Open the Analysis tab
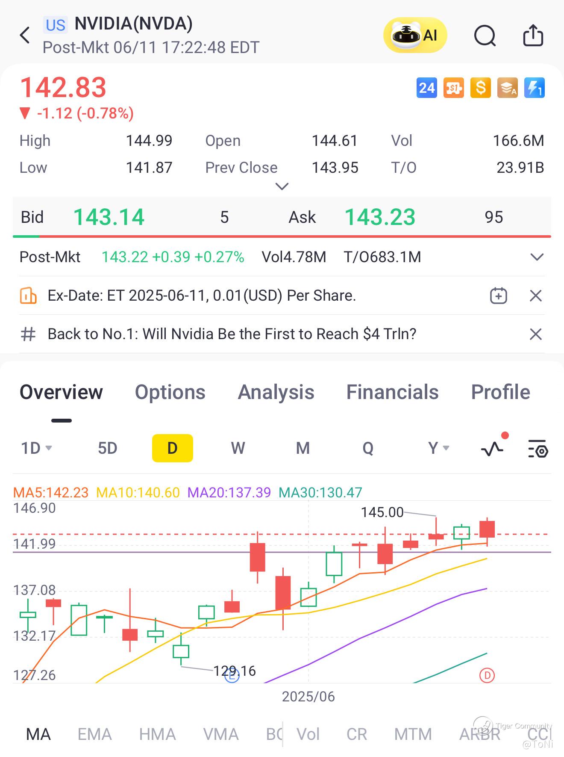Image resolution: width=564 pixels, height=757 pixels. (x=276, y=392)
